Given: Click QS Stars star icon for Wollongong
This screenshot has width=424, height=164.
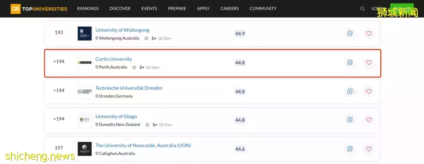Looking at the screenshot, I should pos(146,38).
